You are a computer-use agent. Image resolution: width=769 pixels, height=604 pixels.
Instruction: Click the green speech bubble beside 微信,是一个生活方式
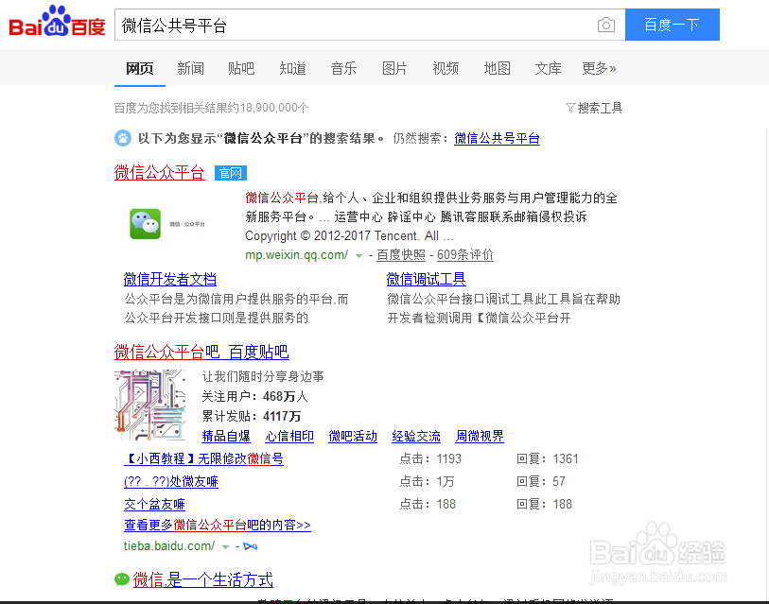pyautogui.click(x=121, y=579)
